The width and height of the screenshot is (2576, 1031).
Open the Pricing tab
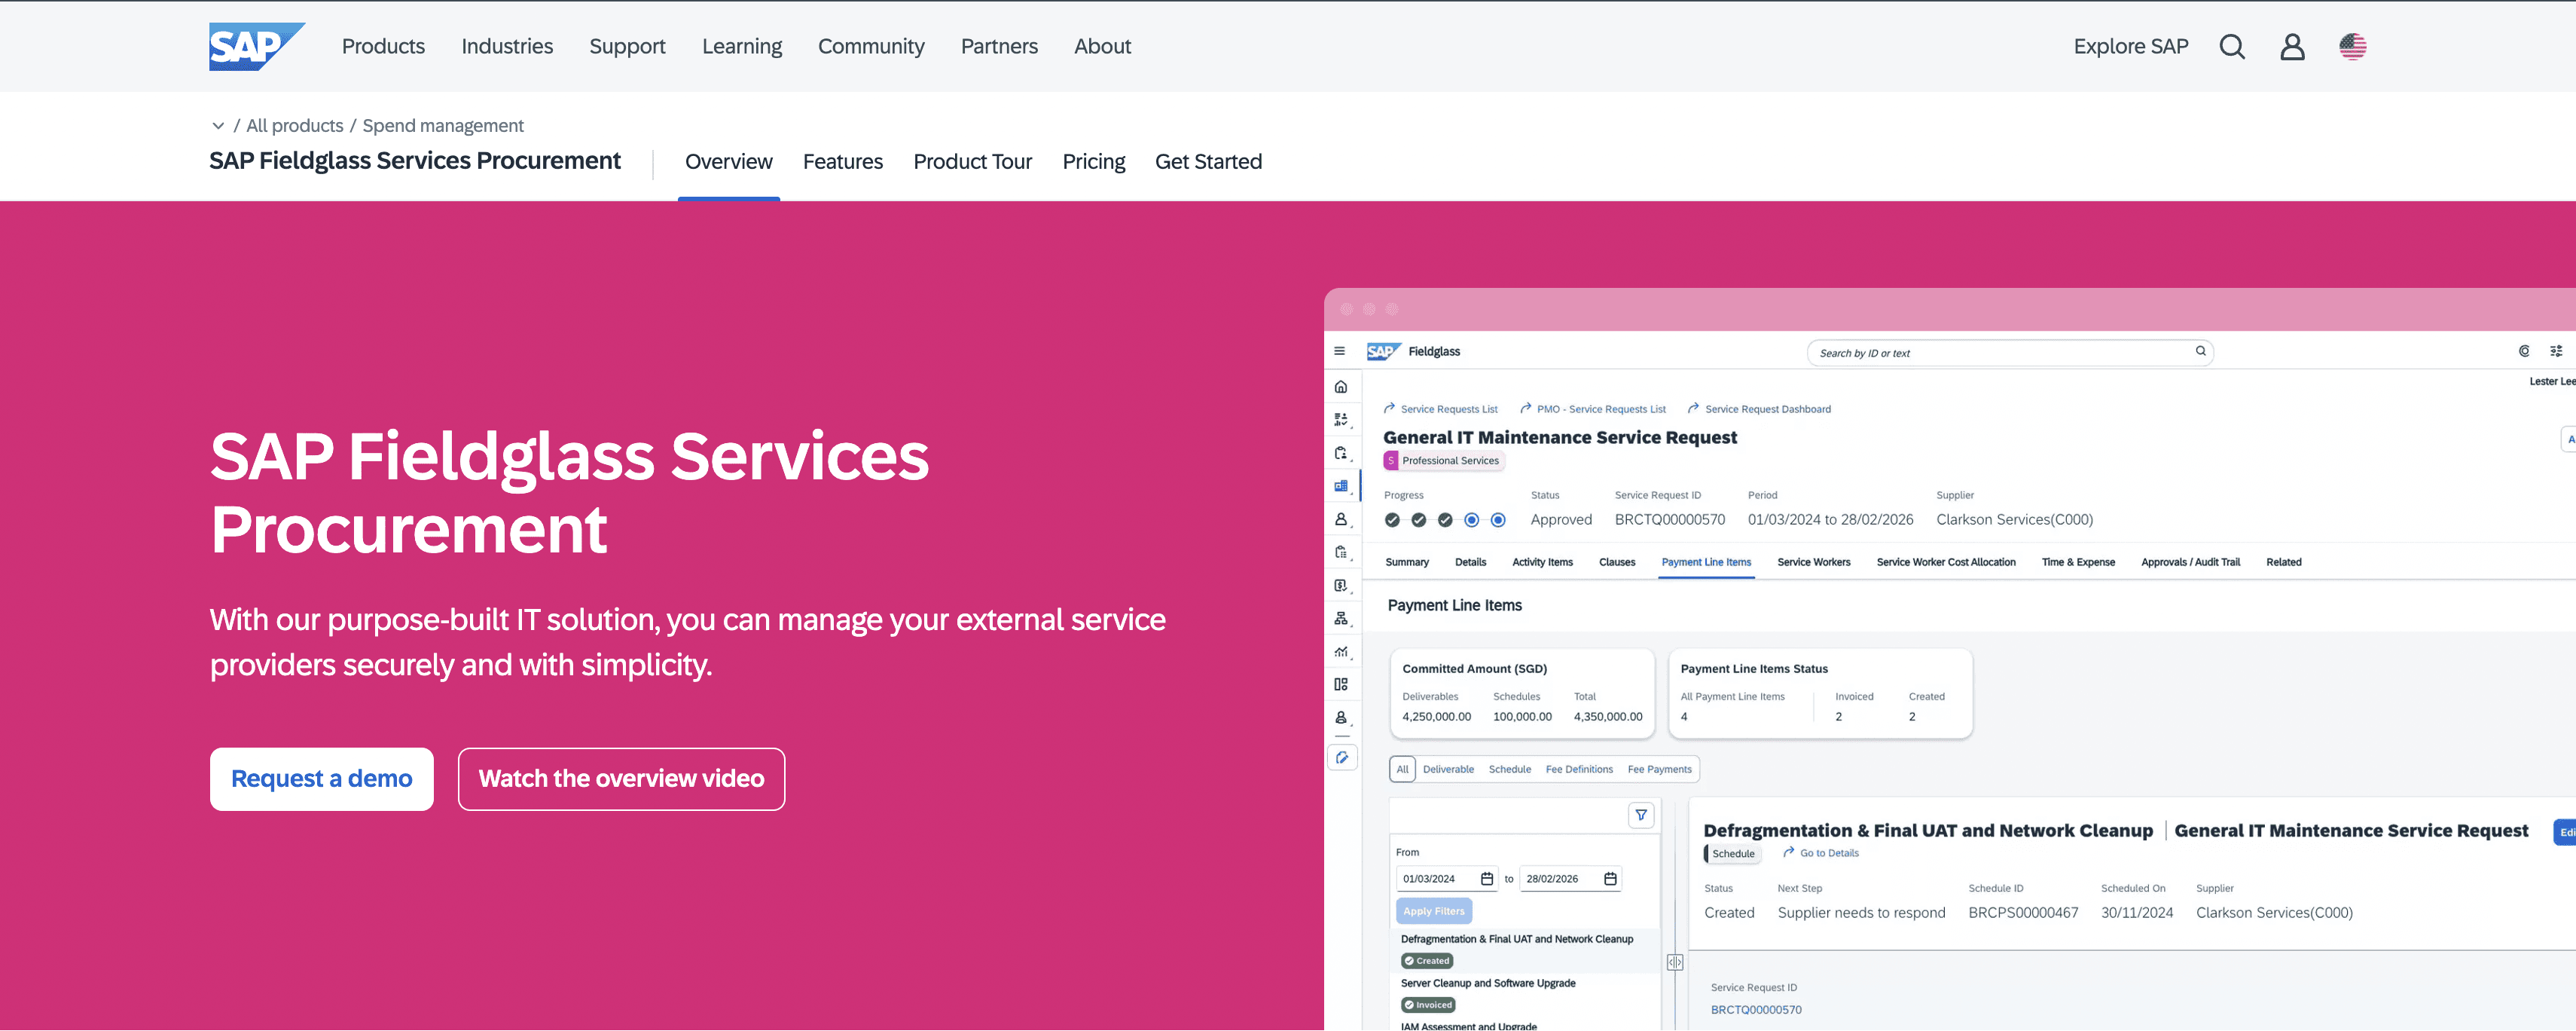[1093, 161]
